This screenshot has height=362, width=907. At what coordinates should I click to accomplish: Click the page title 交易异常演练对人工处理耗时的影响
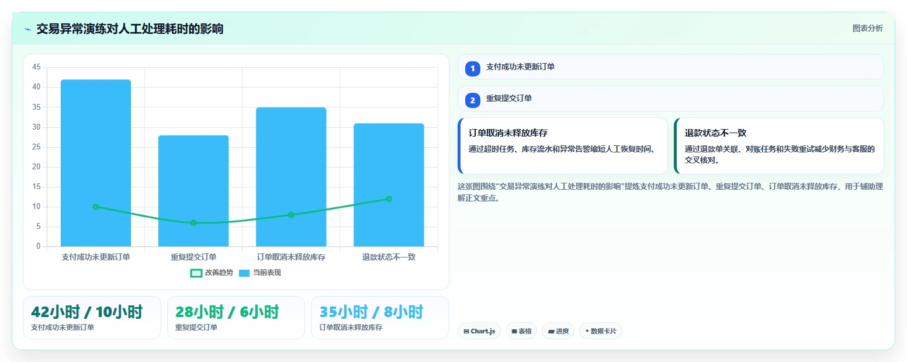tap(130, 29)
